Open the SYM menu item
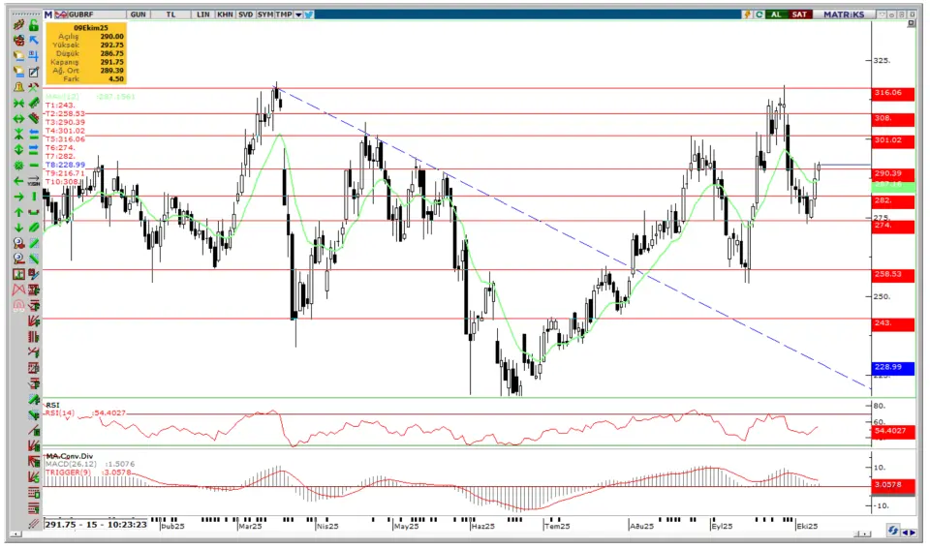Screen dimensions: 930x549 point(264,15)
